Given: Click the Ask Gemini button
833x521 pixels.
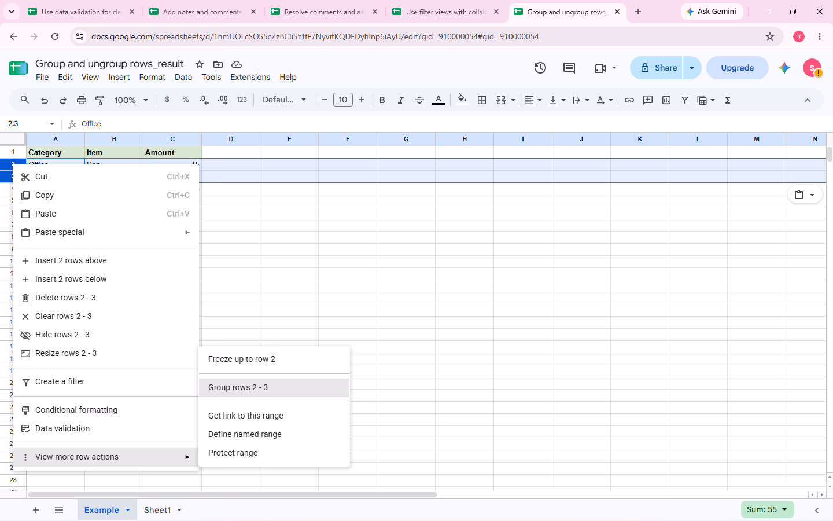Looking at the screenshot, I should coord(712,12).
